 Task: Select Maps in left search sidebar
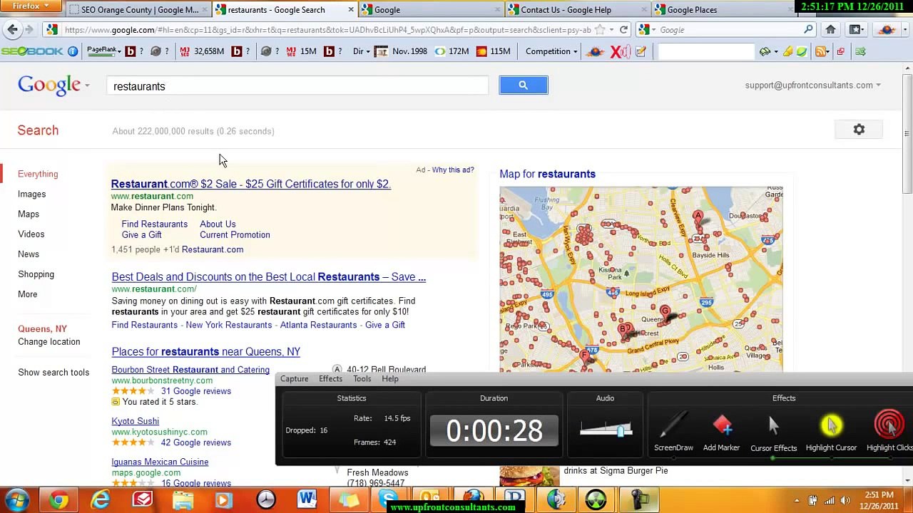(29, 214)
